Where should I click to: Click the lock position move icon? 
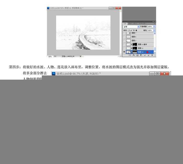134,30
